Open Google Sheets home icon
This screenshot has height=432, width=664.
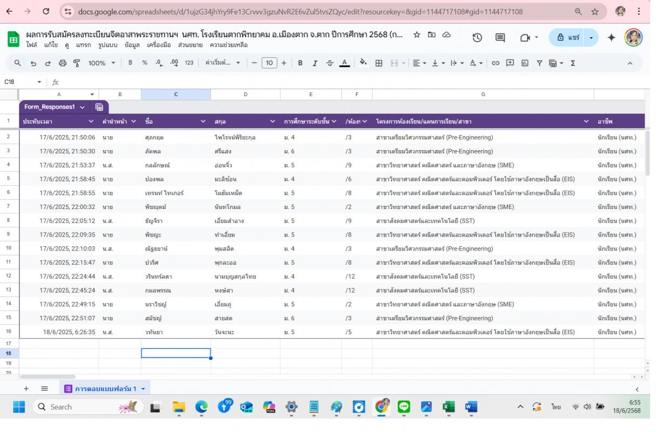point(13,39)
